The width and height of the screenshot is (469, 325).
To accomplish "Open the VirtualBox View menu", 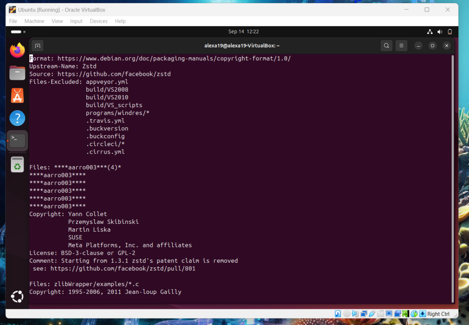I will (57, 21).
